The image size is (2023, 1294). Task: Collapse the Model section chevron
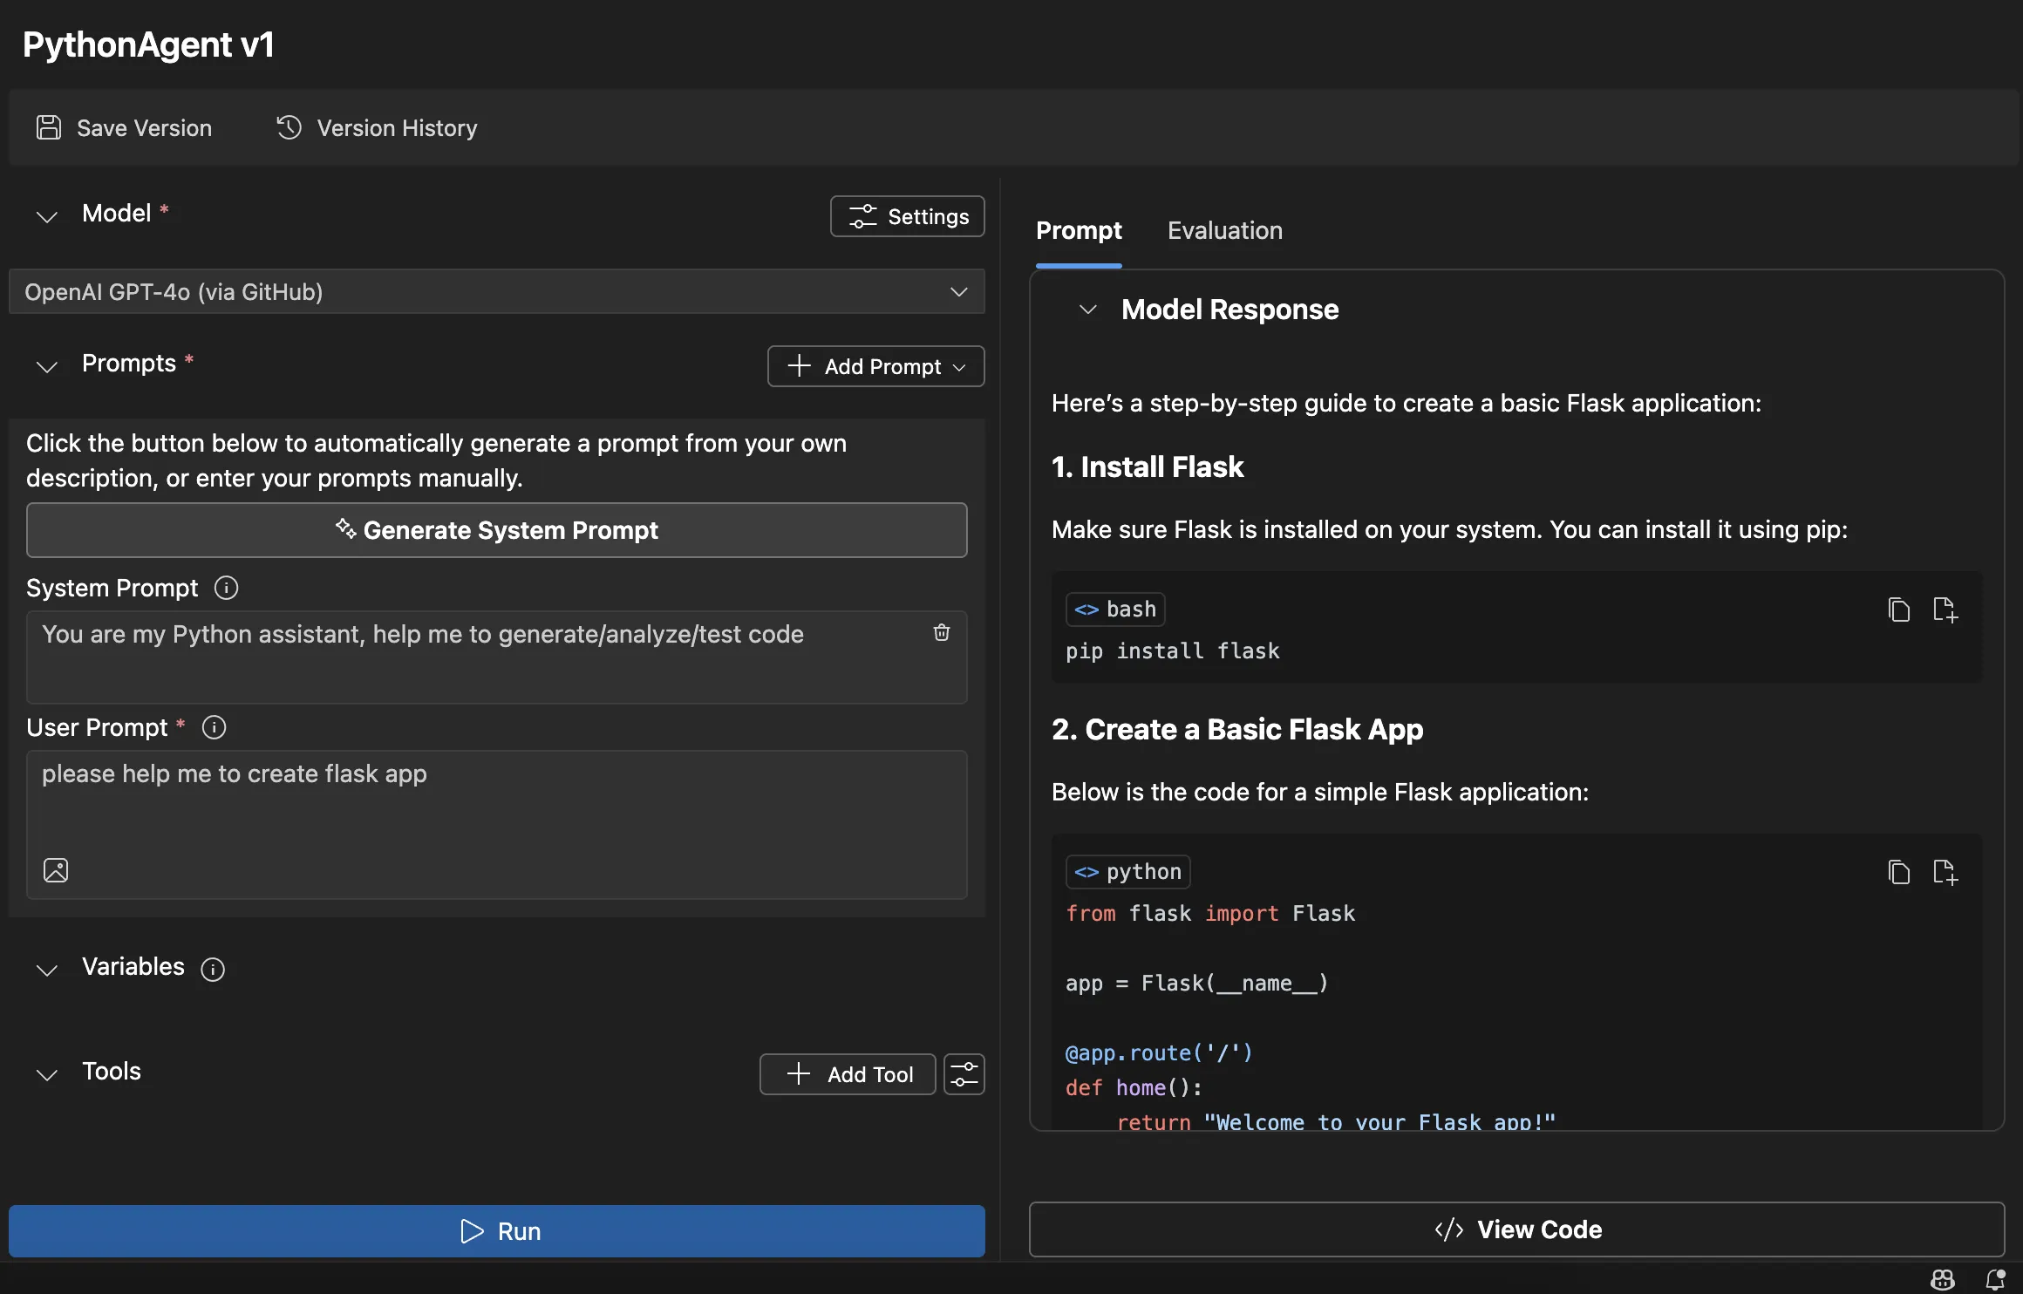coord(47,215)
